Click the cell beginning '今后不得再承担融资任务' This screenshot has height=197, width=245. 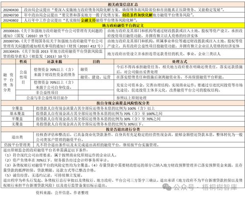click(179, 70)
